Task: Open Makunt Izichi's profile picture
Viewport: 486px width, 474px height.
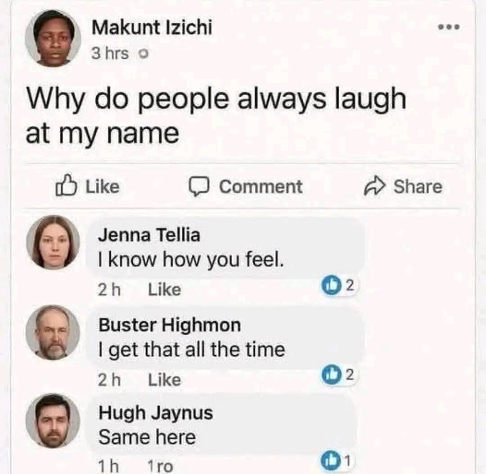Action: tap(53, 38)
